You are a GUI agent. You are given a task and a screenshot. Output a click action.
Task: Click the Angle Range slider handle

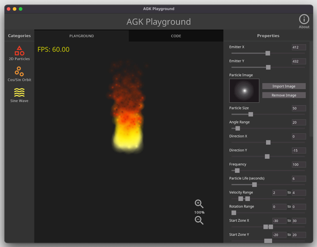pos(238,128)
